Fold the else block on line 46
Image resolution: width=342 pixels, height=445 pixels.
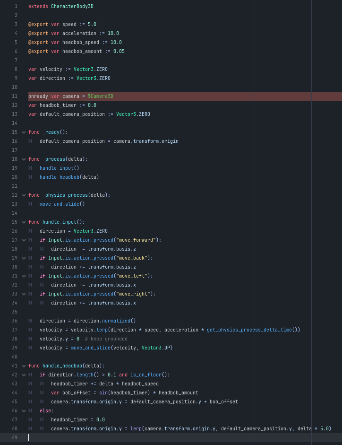(24, 411)
